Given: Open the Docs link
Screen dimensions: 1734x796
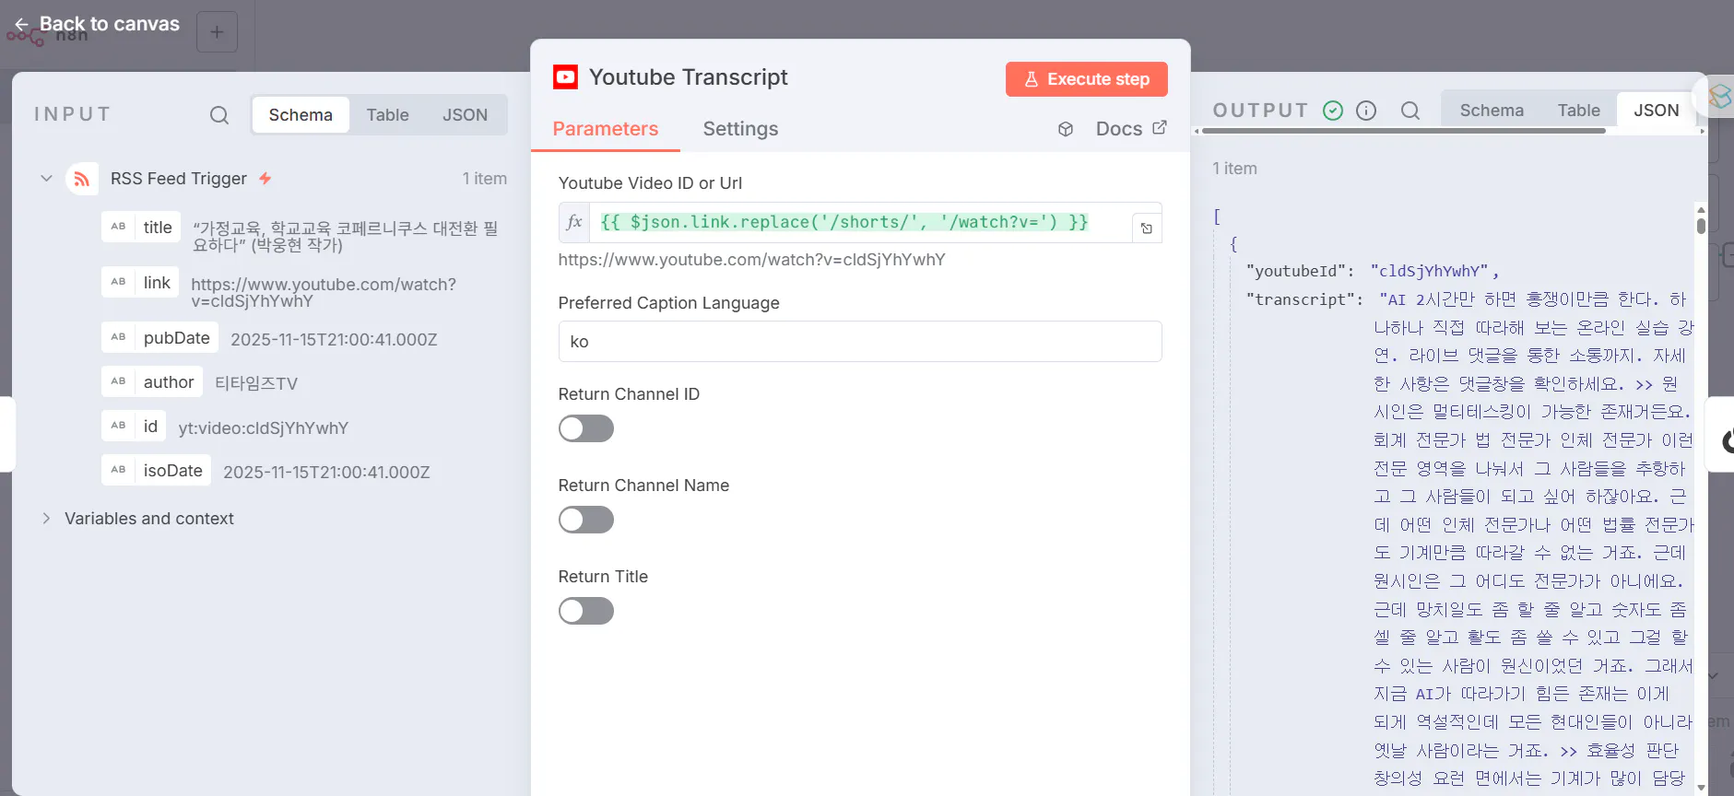Looking at the screenshot, I should pos(1131,129).
